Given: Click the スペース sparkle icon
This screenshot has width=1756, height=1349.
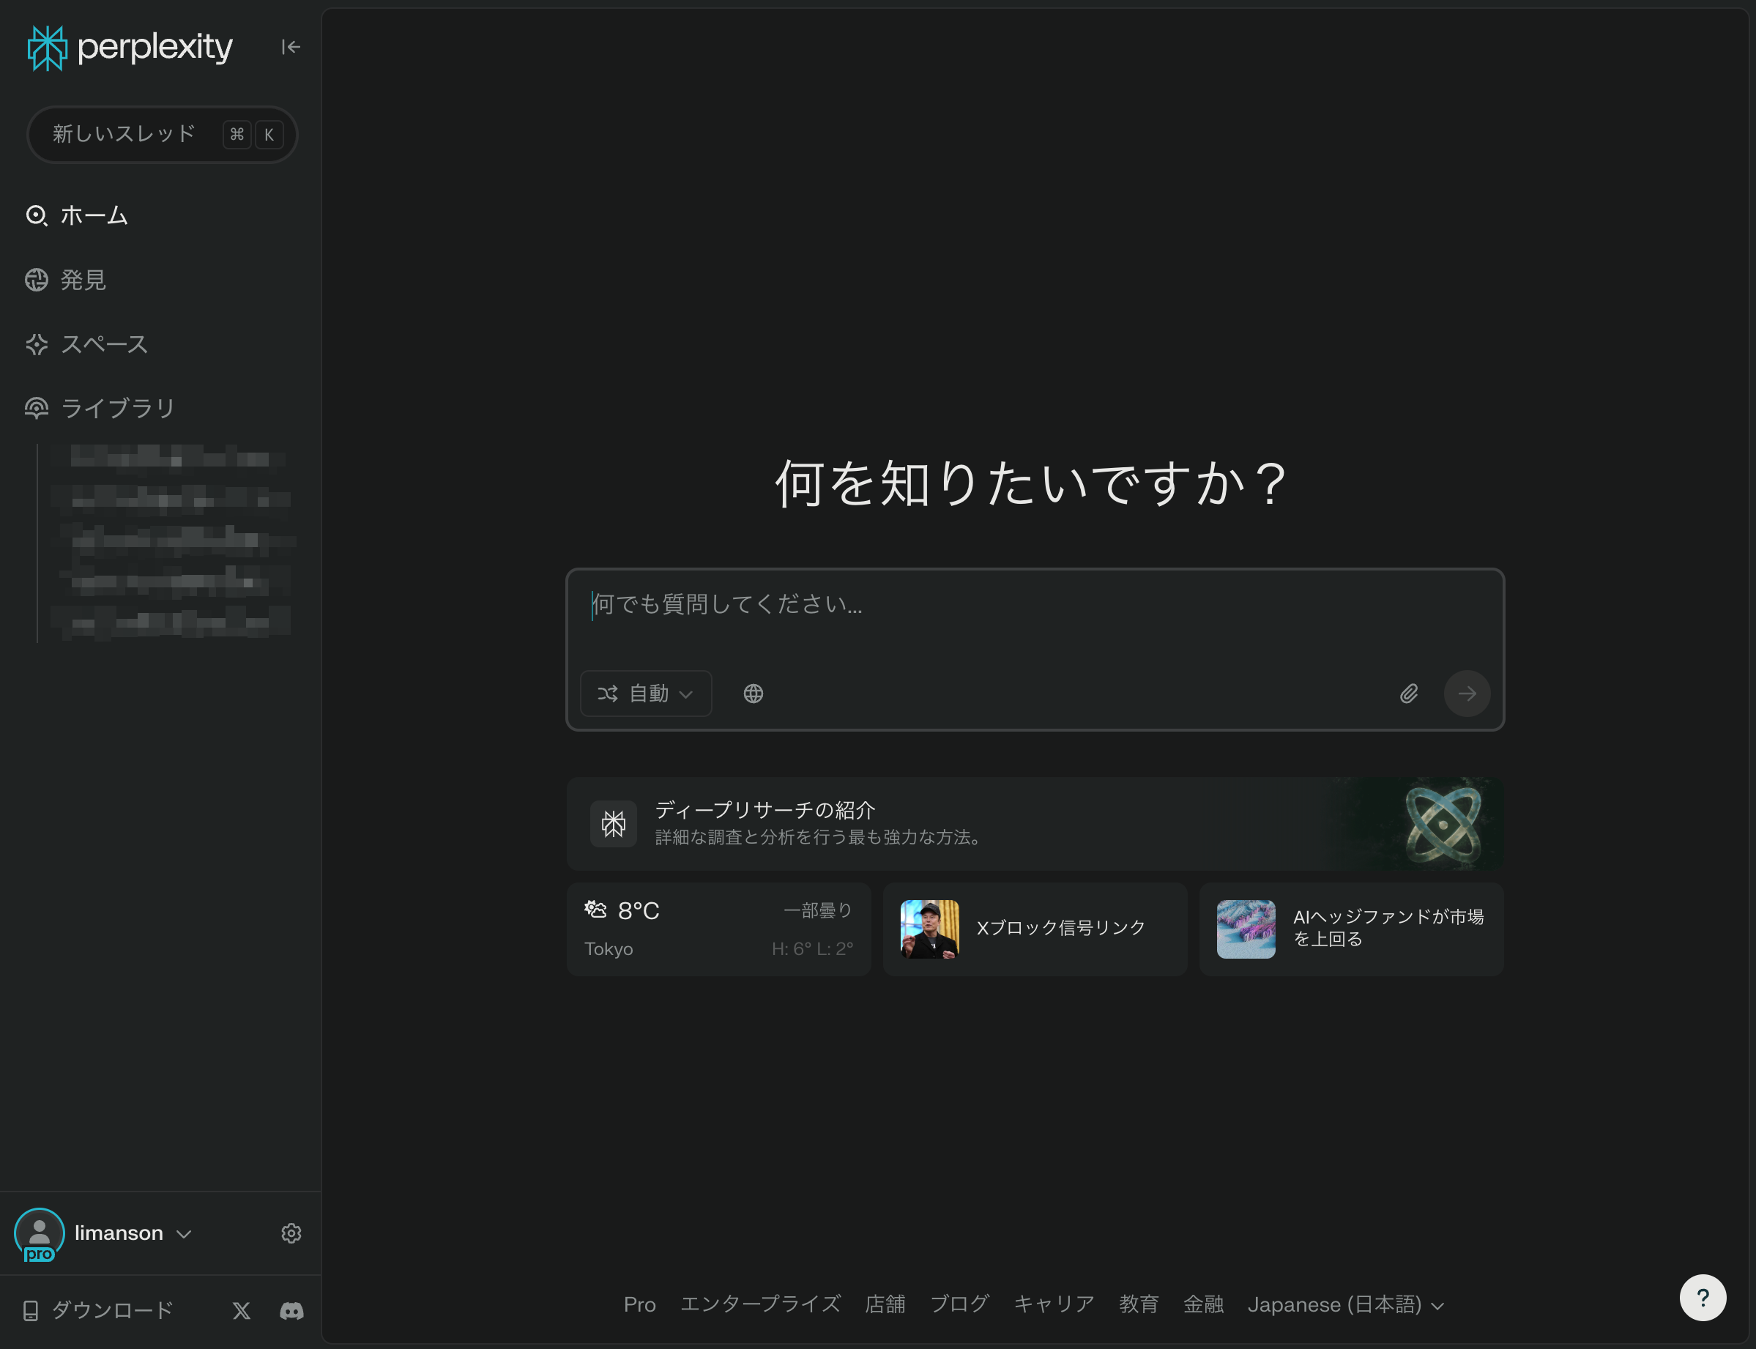Looking at the screenshot, I should point(36,343).
